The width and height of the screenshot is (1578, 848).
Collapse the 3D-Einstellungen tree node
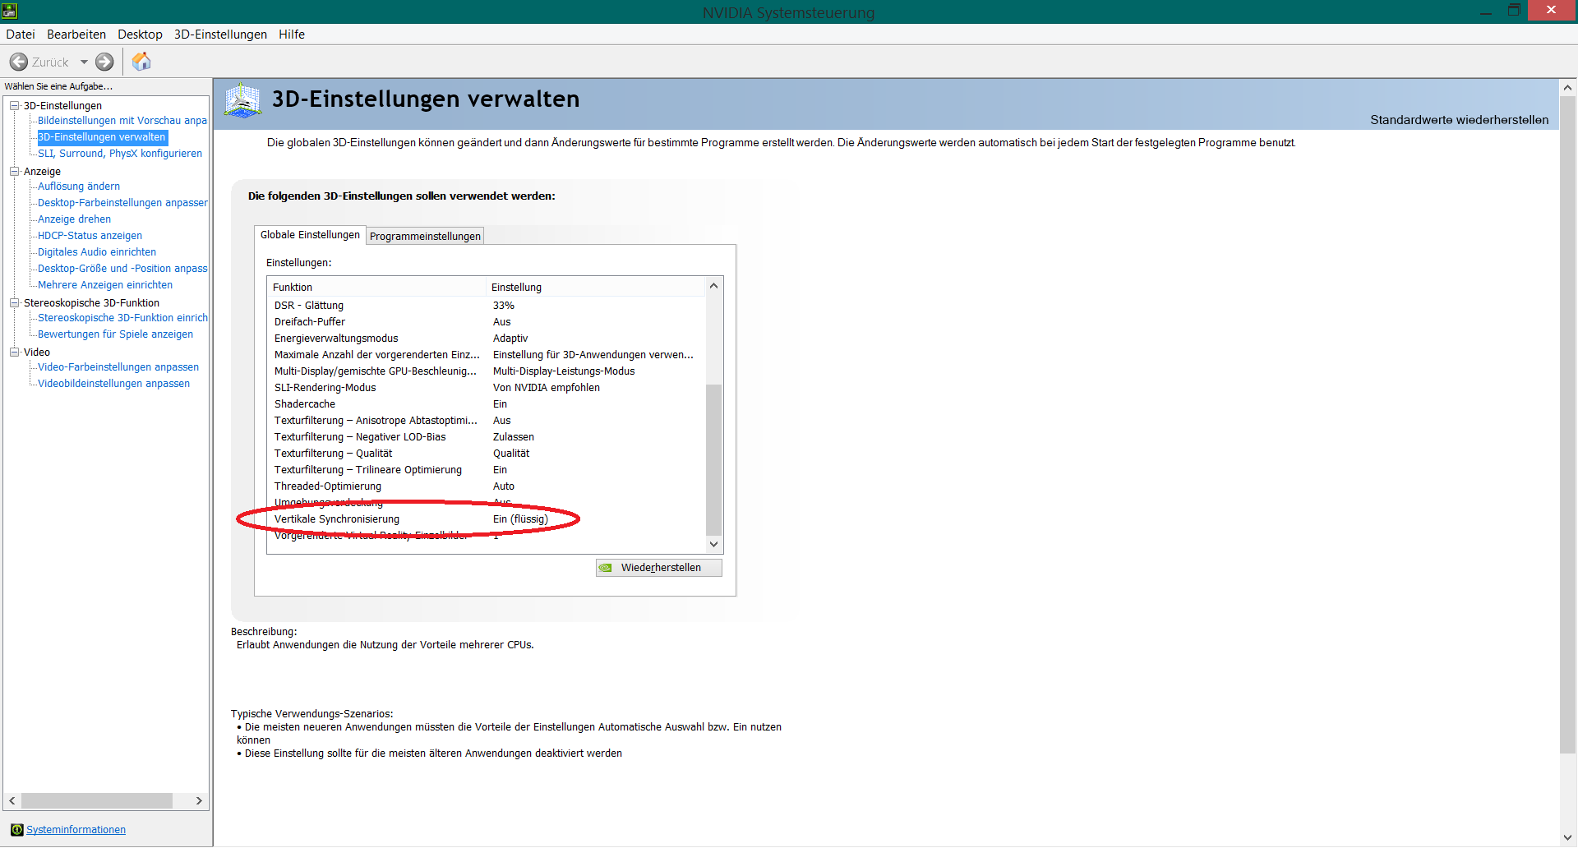14,106
